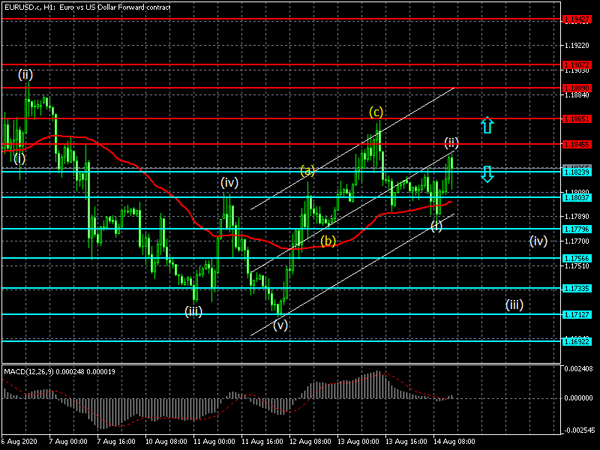Viewport: 600px width, 450px height.
Task: Select the red 1.18455 price label
Action: [x=577, y=144]
